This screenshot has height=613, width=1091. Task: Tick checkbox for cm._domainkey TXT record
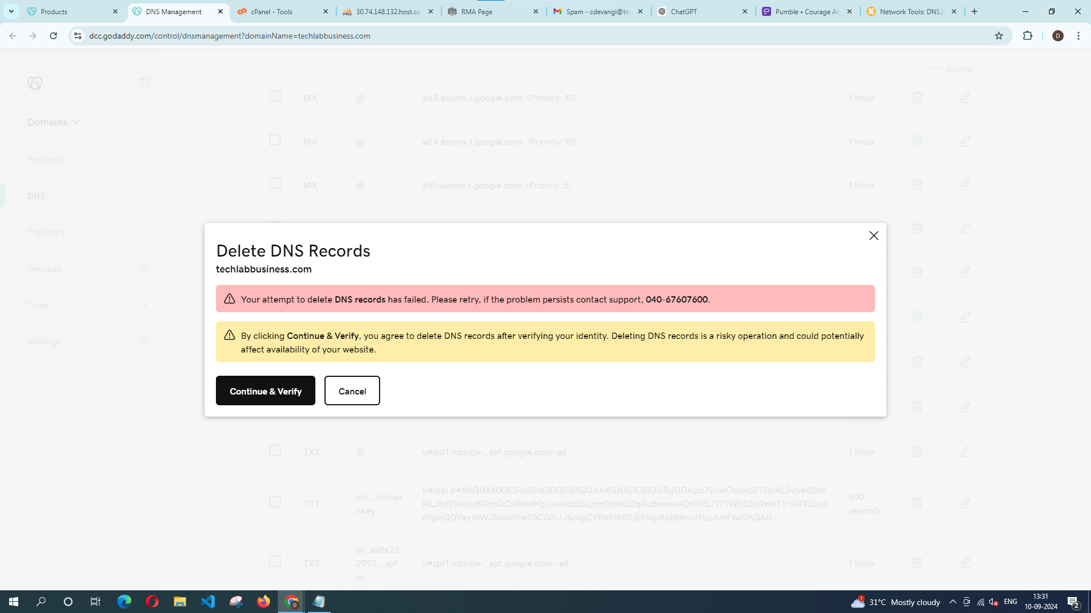coord(275,502)
